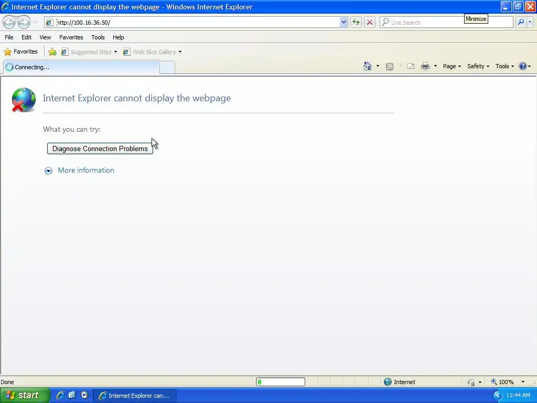Click Diagnose Connection Problems button
537x403 pixels.
pos(100,149)
